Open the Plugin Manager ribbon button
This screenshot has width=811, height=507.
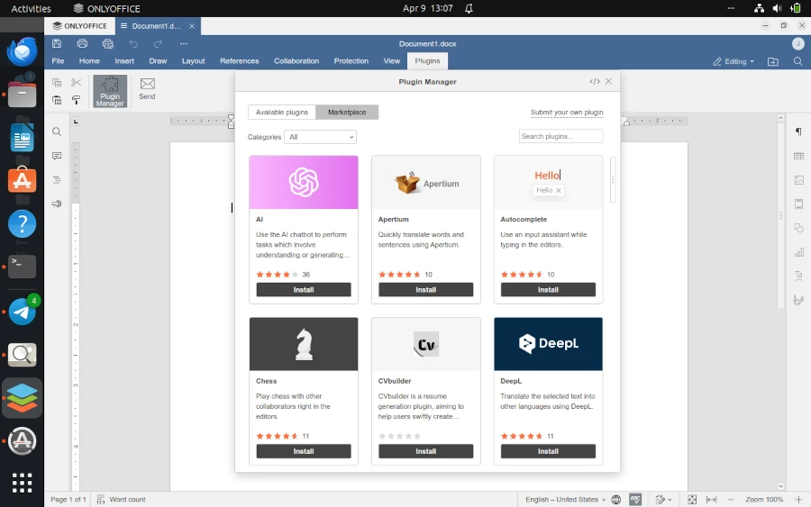[110, 91]
